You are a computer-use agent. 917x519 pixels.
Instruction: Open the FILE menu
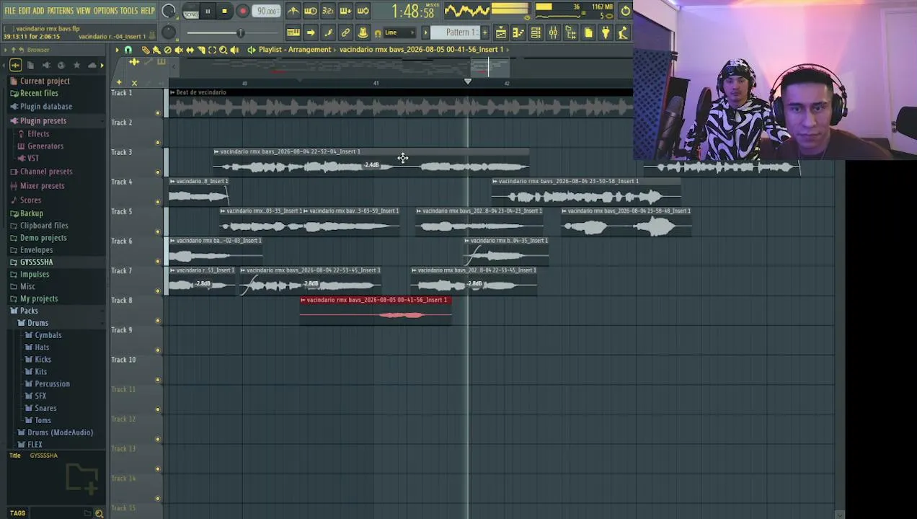(9, 11)
